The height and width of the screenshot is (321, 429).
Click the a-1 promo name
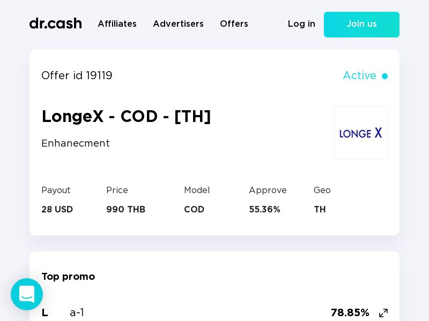click(x=77, y=313)
